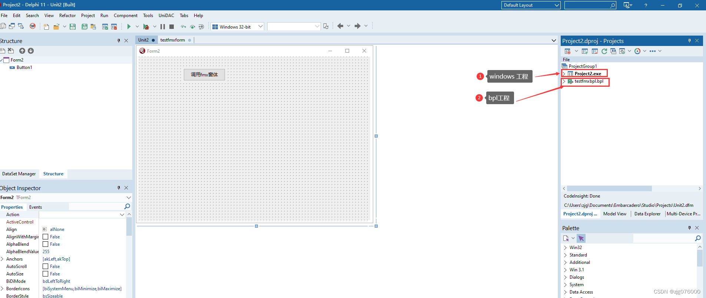Click Run With Debugging bug icon
Screen dimensions: 706x298
tap(146, 27)
